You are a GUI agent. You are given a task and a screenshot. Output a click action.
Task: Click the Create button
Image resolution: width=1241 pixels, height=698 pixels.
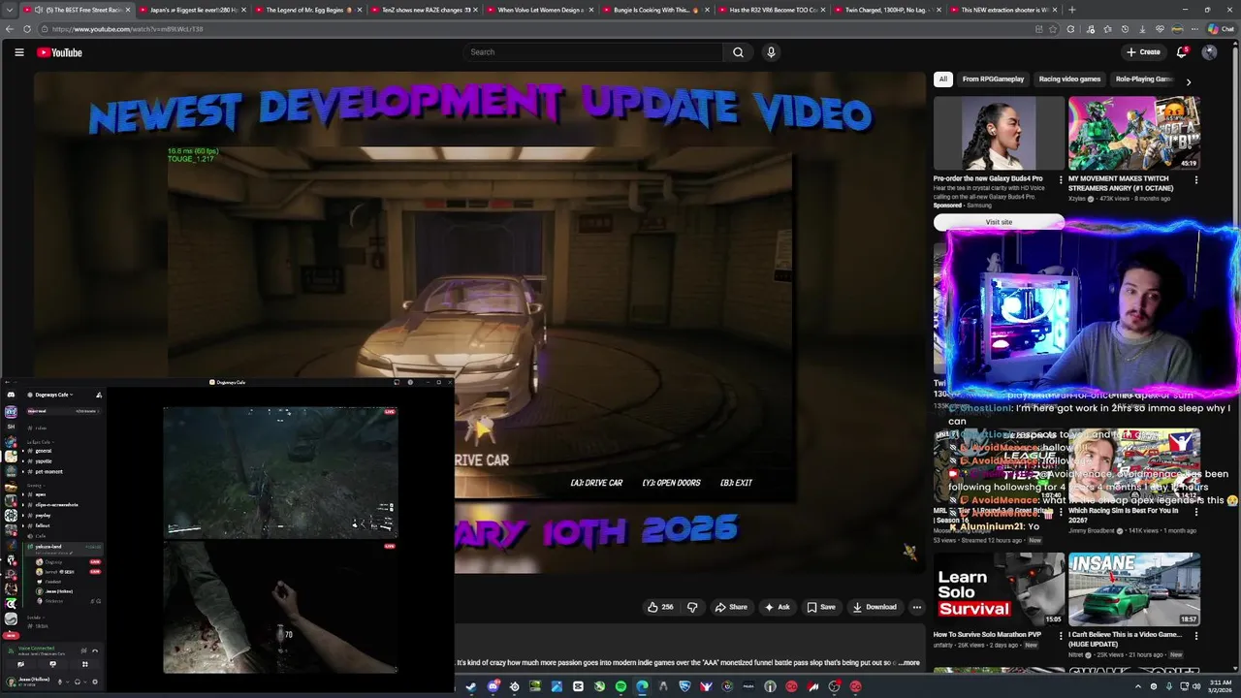click(x=1143, y=52)
